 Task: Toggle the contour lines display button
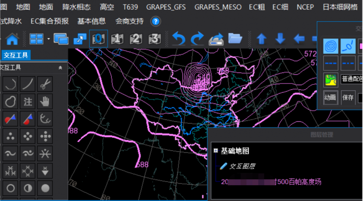pos(331,46)
